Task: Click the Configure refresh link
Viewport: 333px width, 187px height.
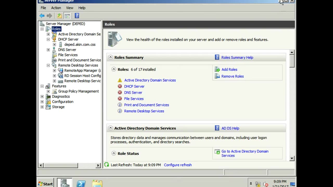Action: pyautogui.click(x=178, y=165)
